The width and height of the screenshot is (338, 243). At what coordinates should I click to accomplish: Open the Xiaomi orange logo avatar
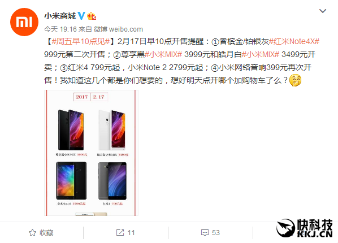(x=24, y=22)
